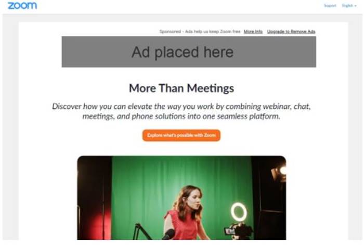This screenshot has width=364, height=246.
Task: Open the More Info link
Action: pos(253,32)
